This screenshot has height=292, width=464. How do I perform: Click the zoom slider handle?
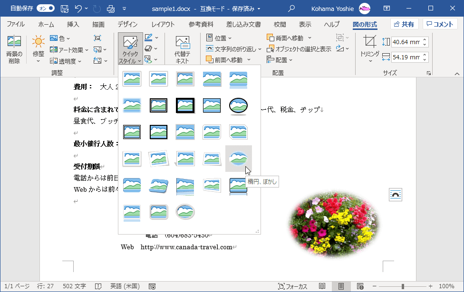403,286
